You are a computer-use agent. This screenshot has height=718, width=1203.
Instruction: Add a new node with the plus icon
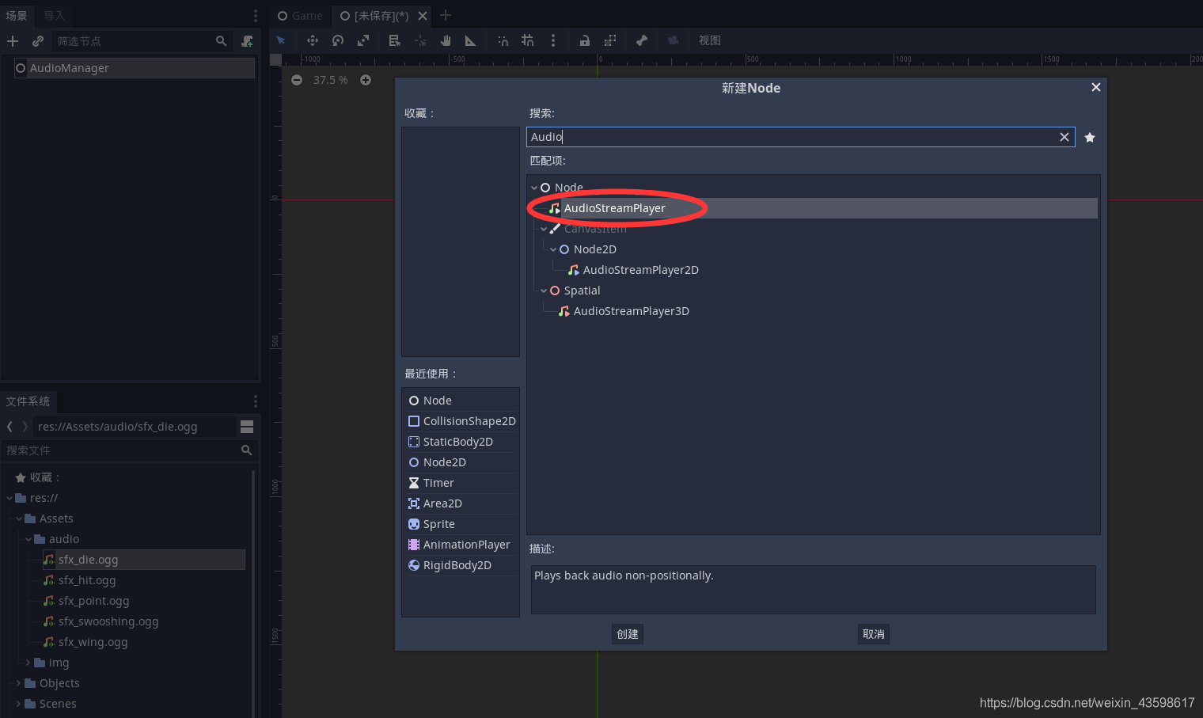pyautogui.click(x=13, y=41)
